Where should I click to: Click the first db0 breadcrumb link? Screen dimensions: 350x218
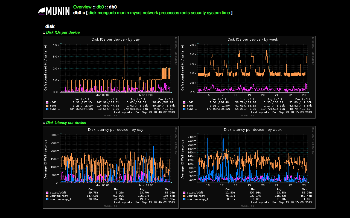pyautogui.click(x=100, y=7)
